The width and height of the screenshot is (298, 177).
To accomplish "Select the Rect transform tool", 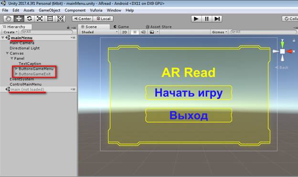I will pyautogui.click(x=50, y=19).
